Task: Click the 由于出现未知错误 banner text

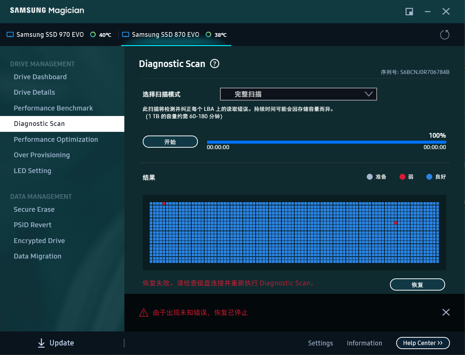Action: click(200, 313)
